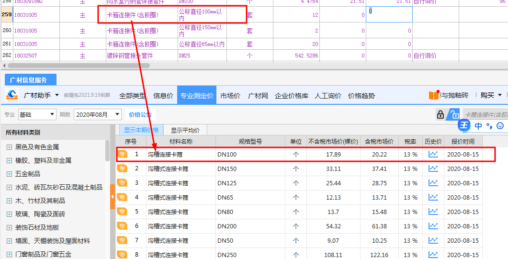This screenshot has height=259, width=508.
Task: Click the 广材助手 logo icon
Action: 12,95
